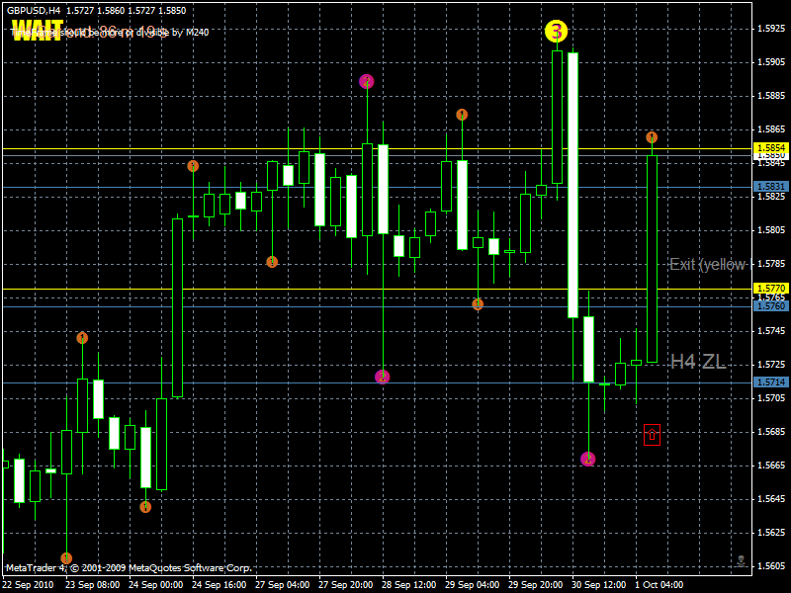The height and width of the screenshot is (593, 791).
Task: Click the '27 Sep 20:00' time axis label
Action: pyautogui.click(x=346, y=585)
